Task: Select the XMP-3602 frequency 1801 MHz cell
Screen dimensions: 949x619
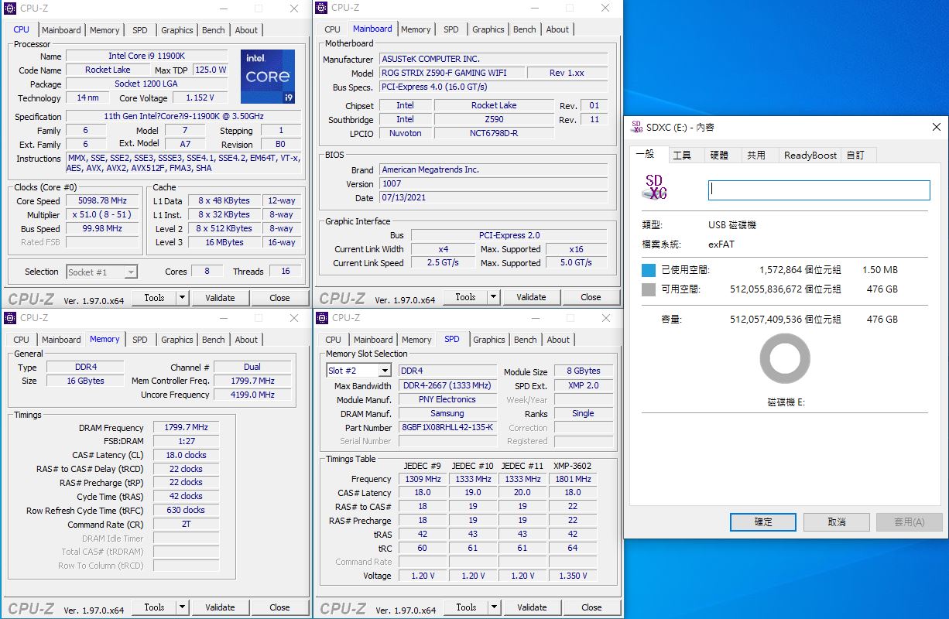Action: [x=573, y=479]
